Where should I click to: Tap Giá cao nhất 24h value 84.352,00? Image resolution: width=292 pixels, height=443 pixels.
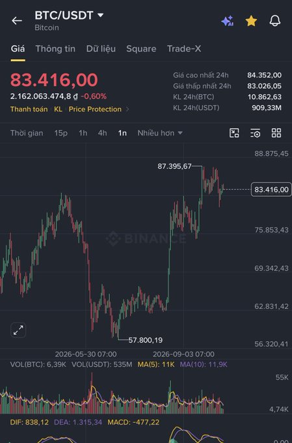(x=264, y=75)
